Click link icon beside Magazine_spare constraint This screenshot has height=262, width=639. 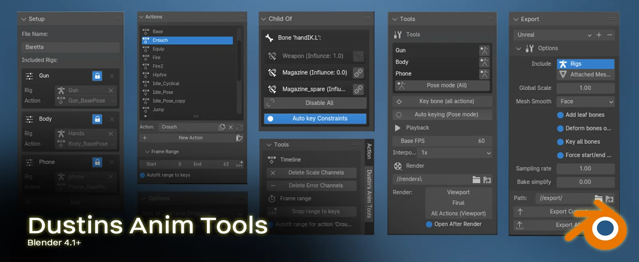358,89
